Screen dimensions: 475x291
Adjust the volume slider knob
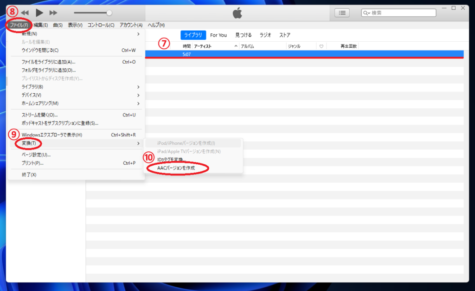pos(109,13)
